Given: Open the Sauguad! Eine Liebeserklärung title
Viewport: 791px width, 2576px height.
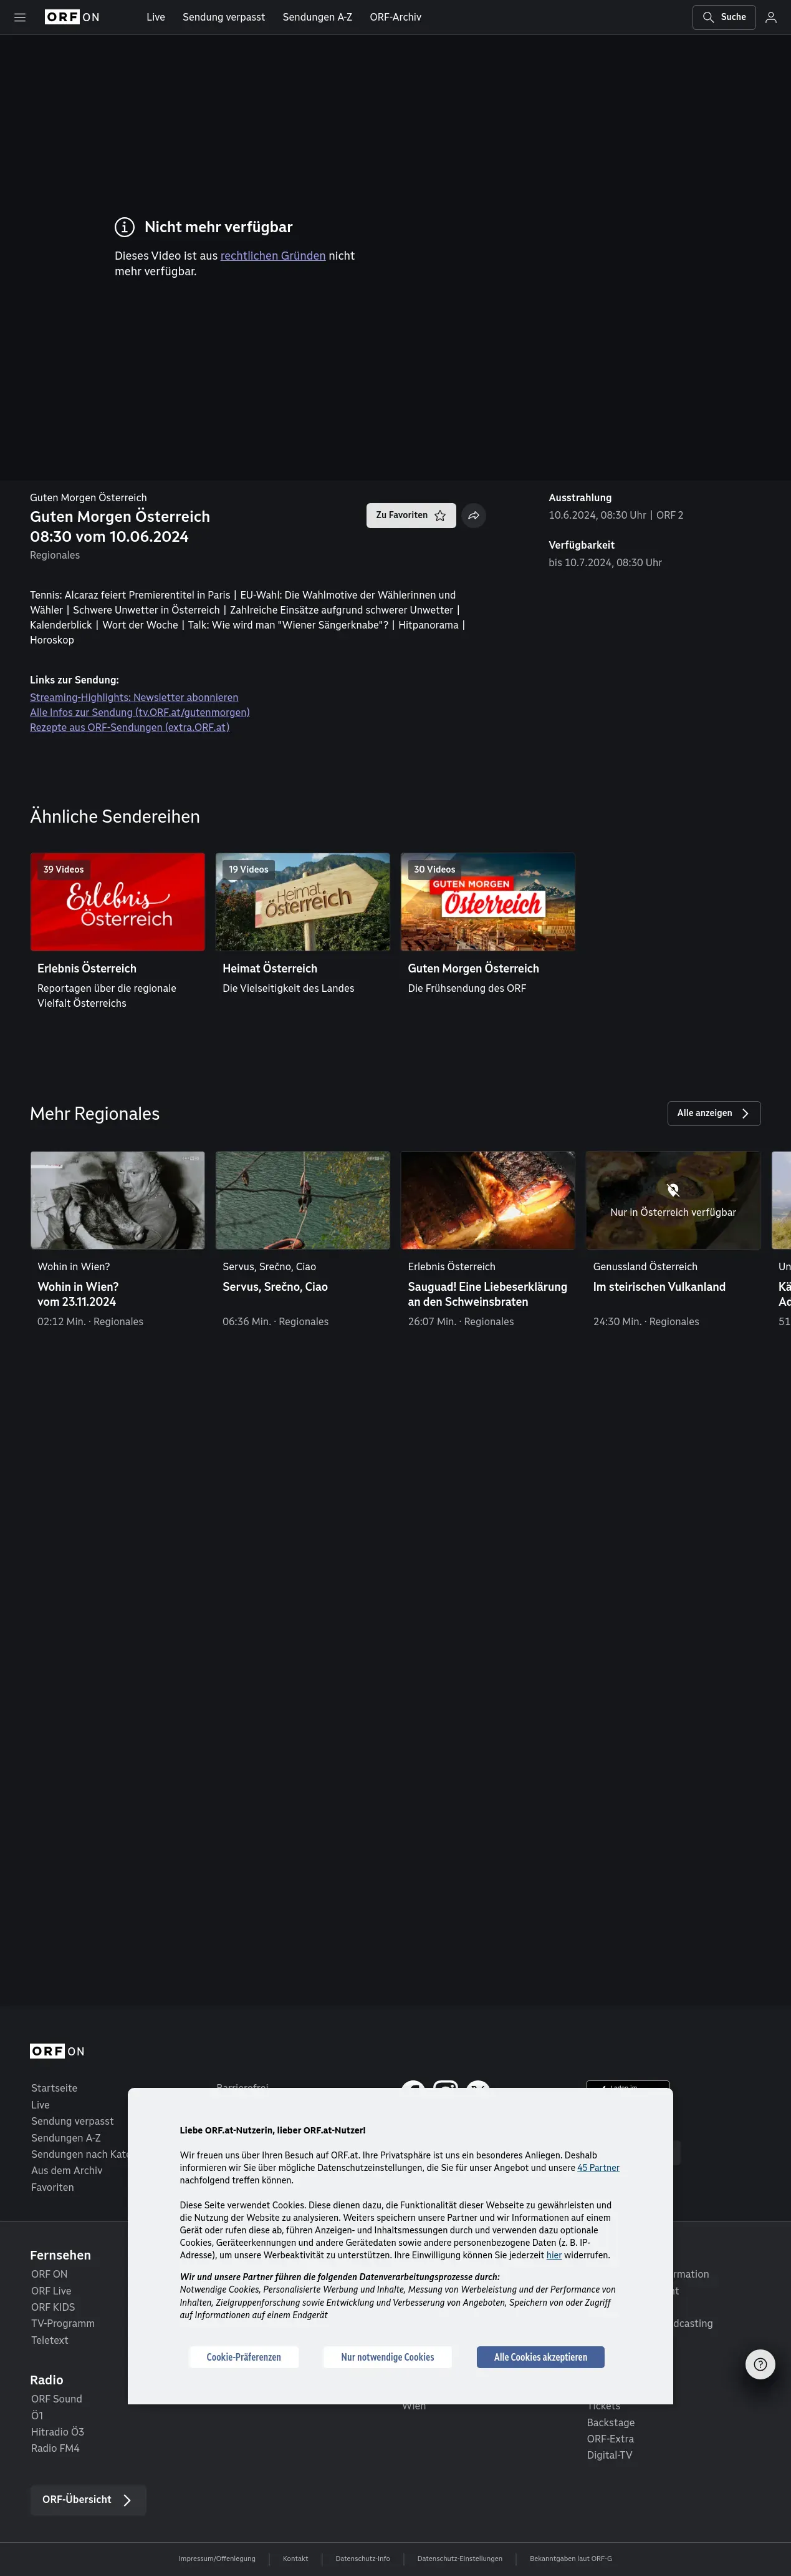Looking at the screenshot, I should click(487, 1294).
